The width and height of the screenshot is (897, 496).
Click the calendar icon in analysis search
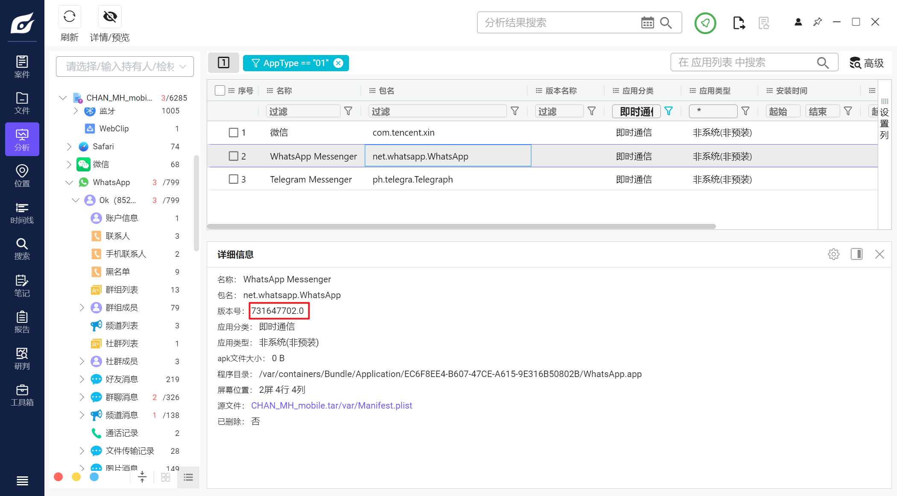647,23
